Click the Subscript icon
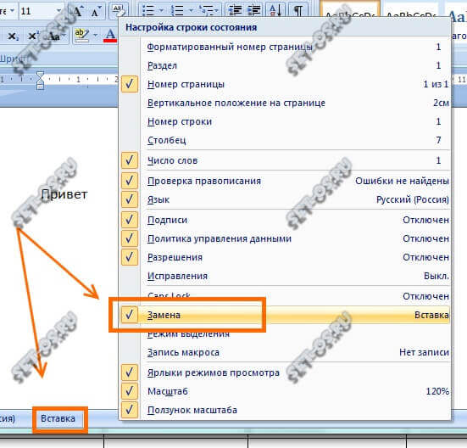The image size is (467, 448). click(13, 36)
